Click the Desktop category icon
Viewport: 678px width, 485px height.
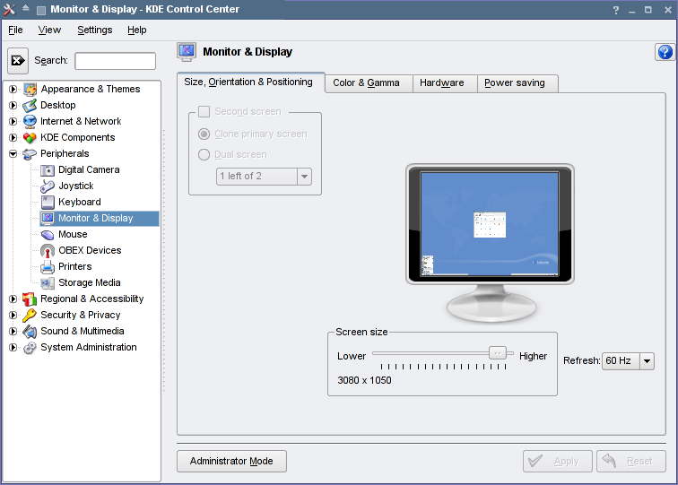click(30, 105)
